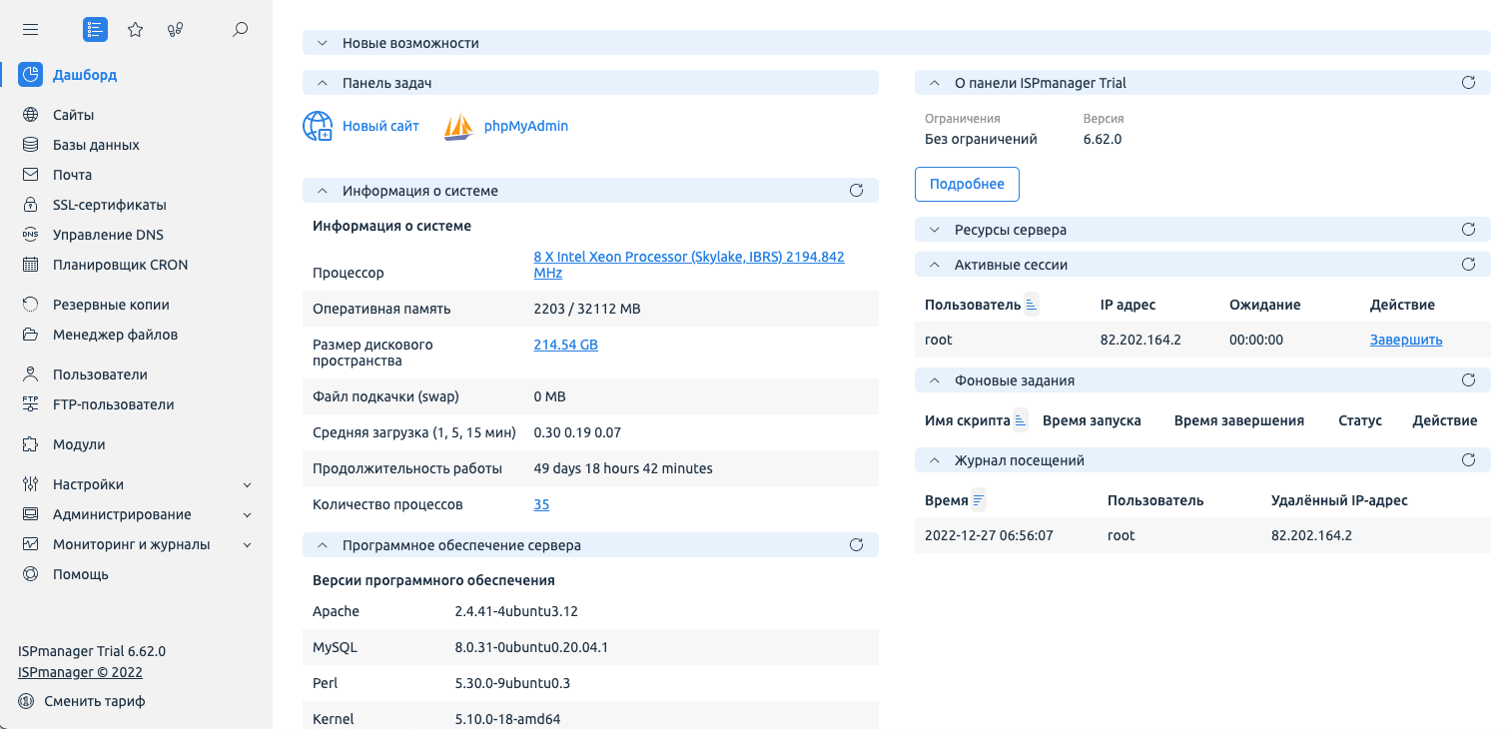1508x729 pixels.
Task: Refresh the Активные сессии block
Action: 1468,265
